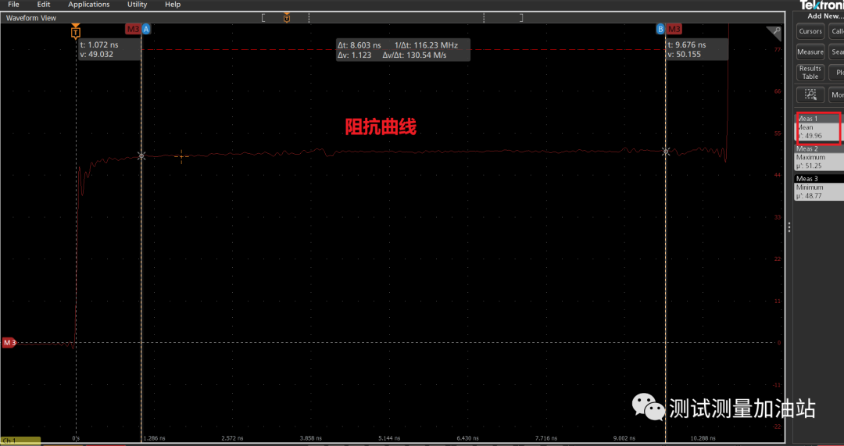844x446 pixels.
Task: Click the 7.716 ns time axis label
Action: coord(545,438)
